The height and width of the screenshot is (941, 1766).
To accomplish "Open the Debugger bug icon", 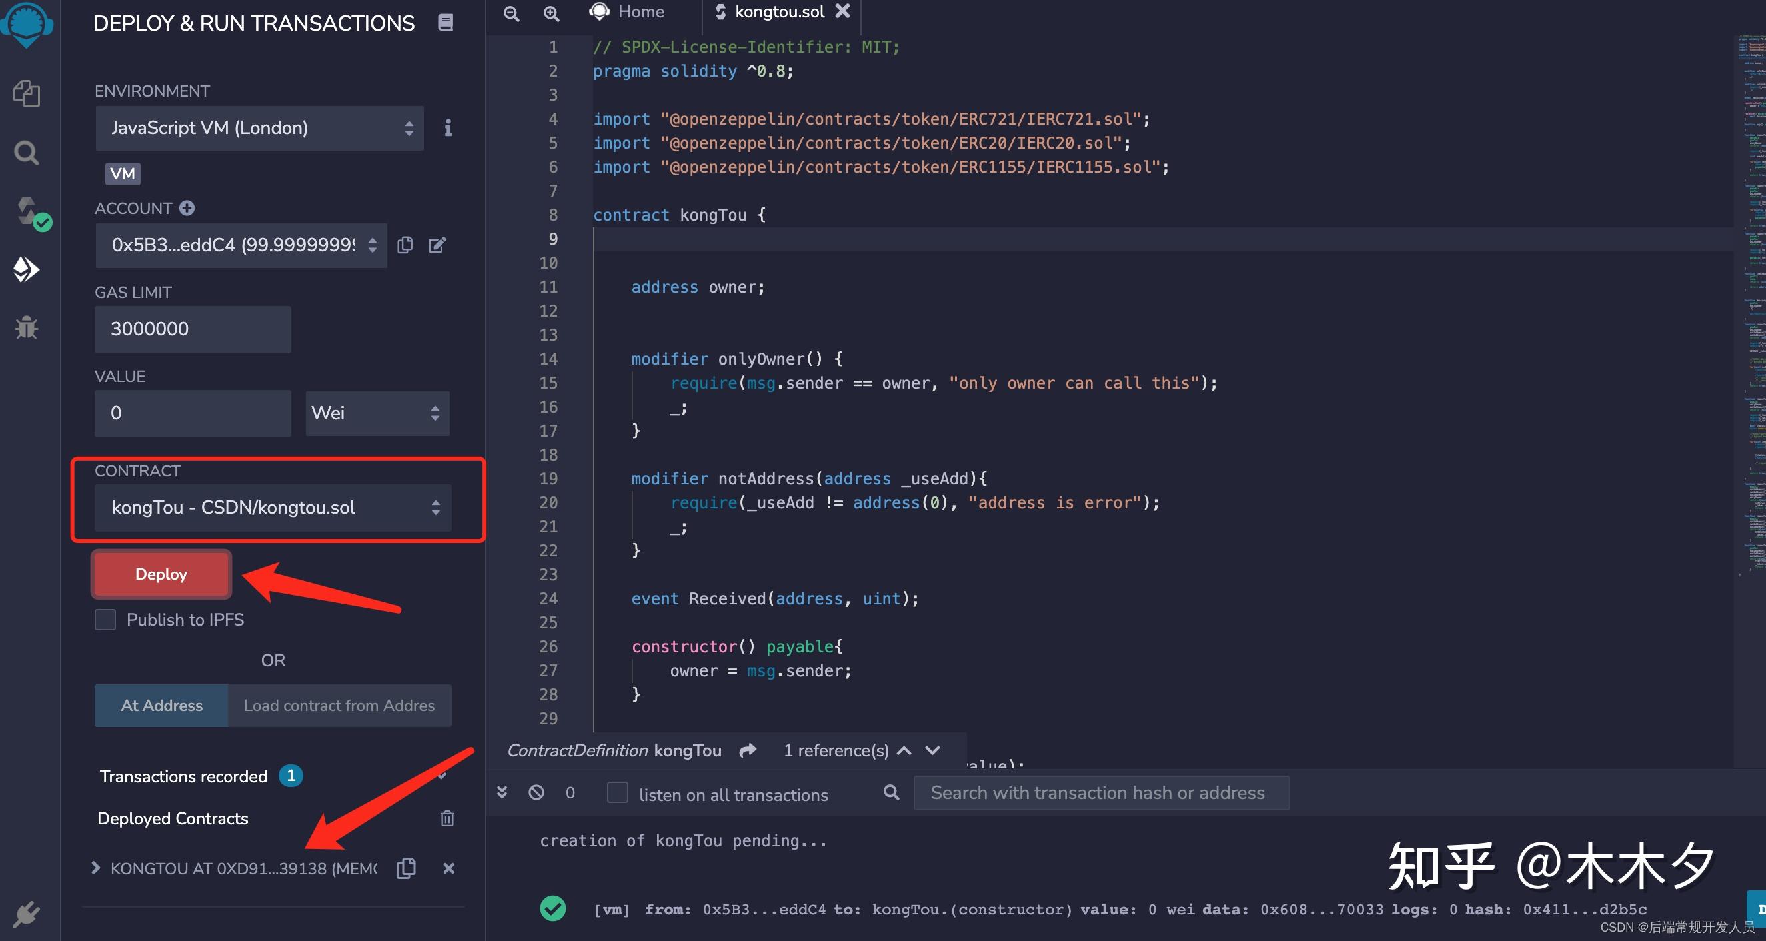I will pos(27,327).
